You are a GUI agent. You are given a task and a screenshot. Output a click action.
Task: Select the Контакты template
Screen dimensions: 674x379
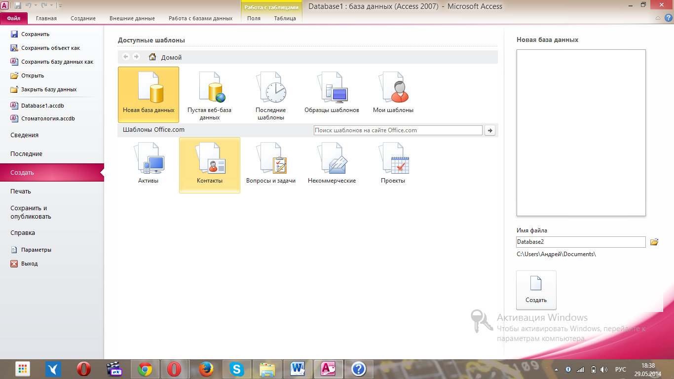[x=210, y=165]
